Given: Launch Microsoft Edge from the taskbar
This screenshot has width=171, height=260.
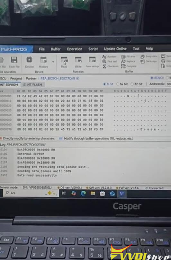Looking at the screenshot, I should 83,193.
